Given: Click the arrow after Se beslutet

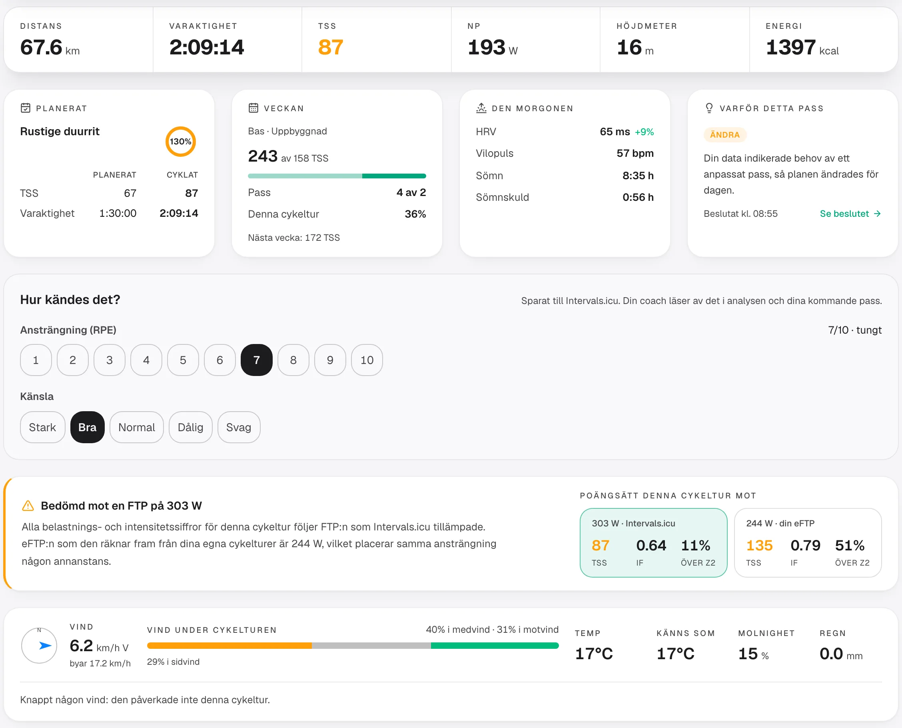Looking at the screenshot, I should [877, 214].
